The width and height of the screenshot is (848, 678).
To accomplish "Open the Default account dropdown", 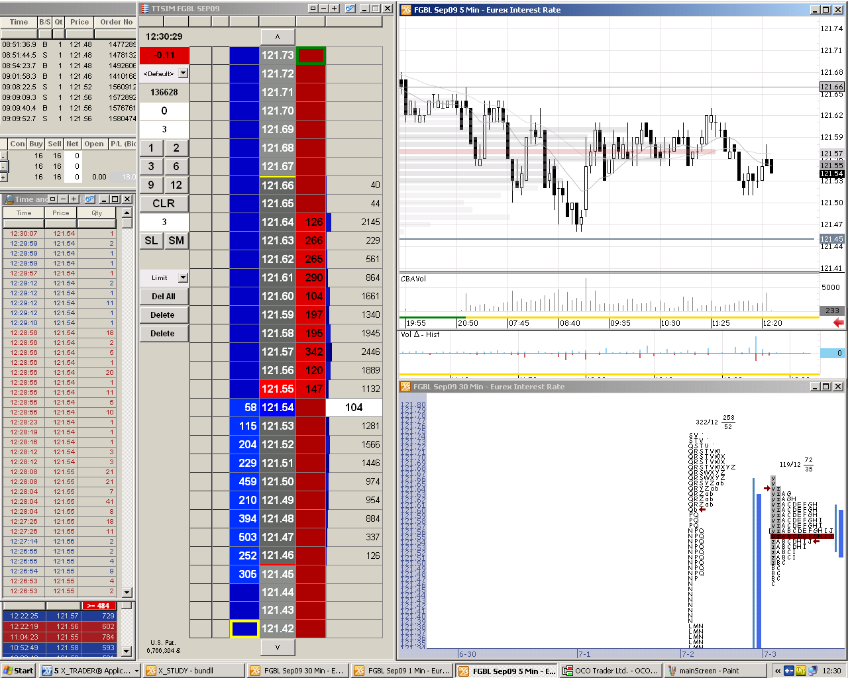I will [x=184, y=73].
